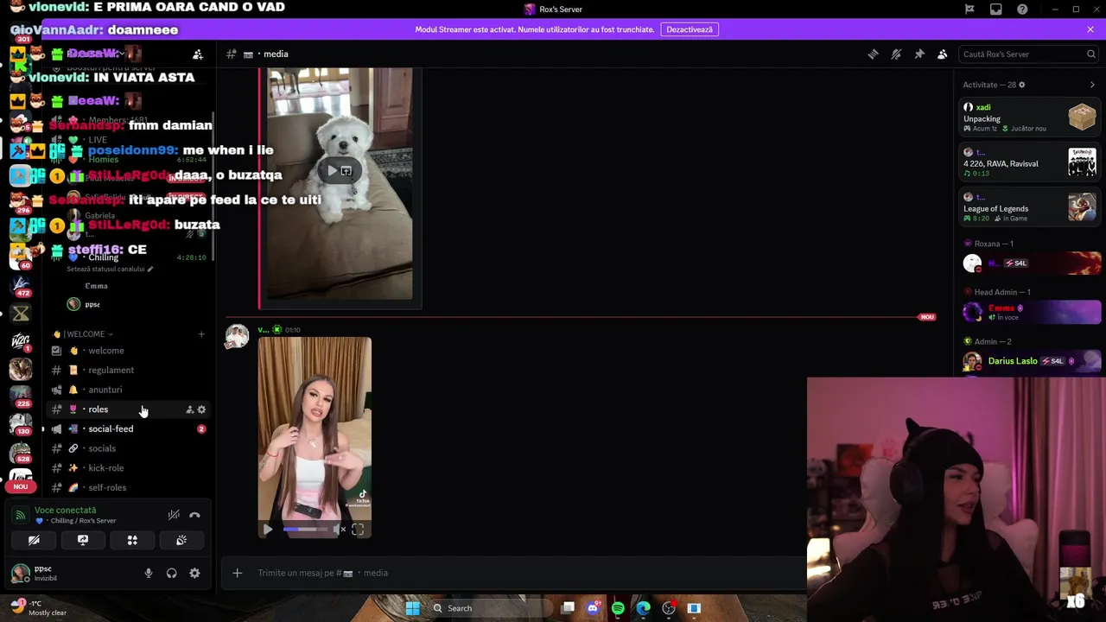This screenshot has height=622, width=1106.
Task: Create a channel in the WELCOME category
Action: click(x=201, y=333)
